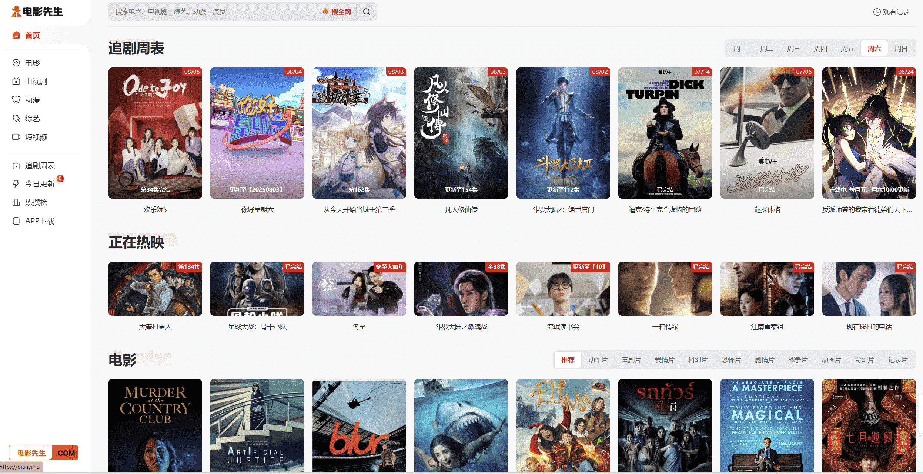923x474 pixels.
Task: Open the 你好星期六 poster
Action: [x=257, y=133]
